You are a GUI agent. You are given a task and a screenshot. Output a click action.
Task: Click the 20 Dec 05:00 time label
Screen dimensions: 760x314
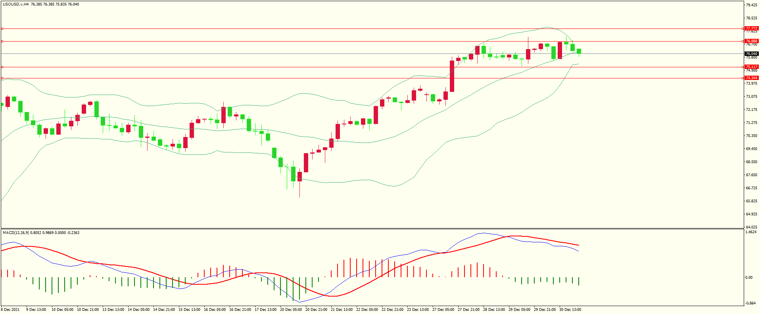pyautogui.click(x=291, y=310)
